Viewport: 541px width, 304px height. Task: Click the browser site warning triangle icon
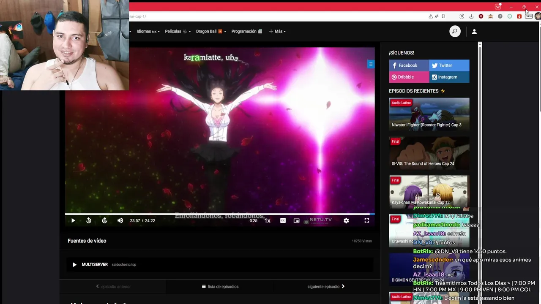click(x=431, y=16)
